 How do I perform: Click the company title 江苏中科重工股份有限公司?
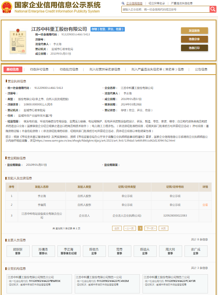[x=59, y=29]
